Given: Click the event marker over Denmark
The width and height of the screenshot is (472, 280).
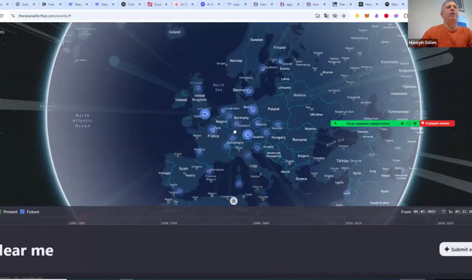Looking at the screenshot, I should 248,91.
